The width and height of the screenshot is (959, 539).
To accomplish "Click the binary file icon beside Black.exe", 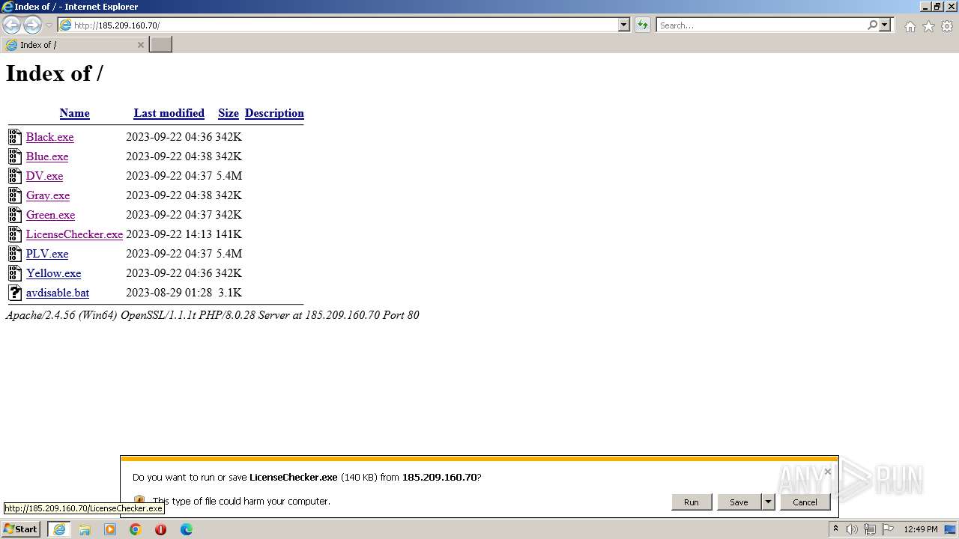I will [x=15, y=136].
